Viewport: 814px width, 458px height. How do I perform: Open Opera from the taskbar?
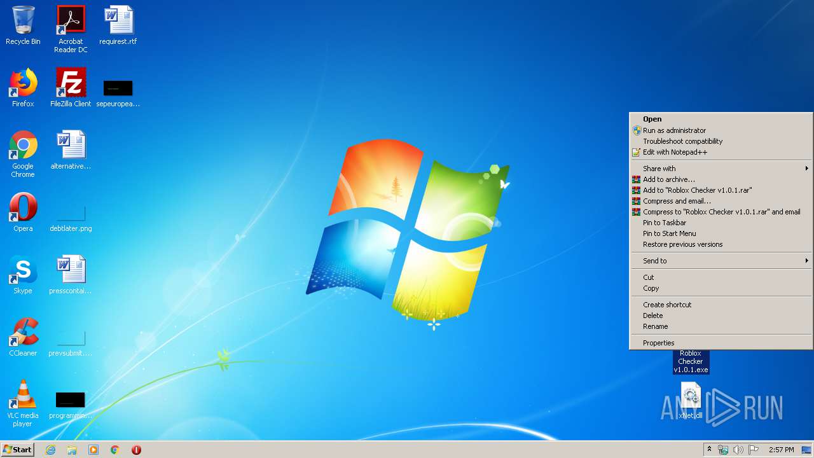click(x=136, y=450)
